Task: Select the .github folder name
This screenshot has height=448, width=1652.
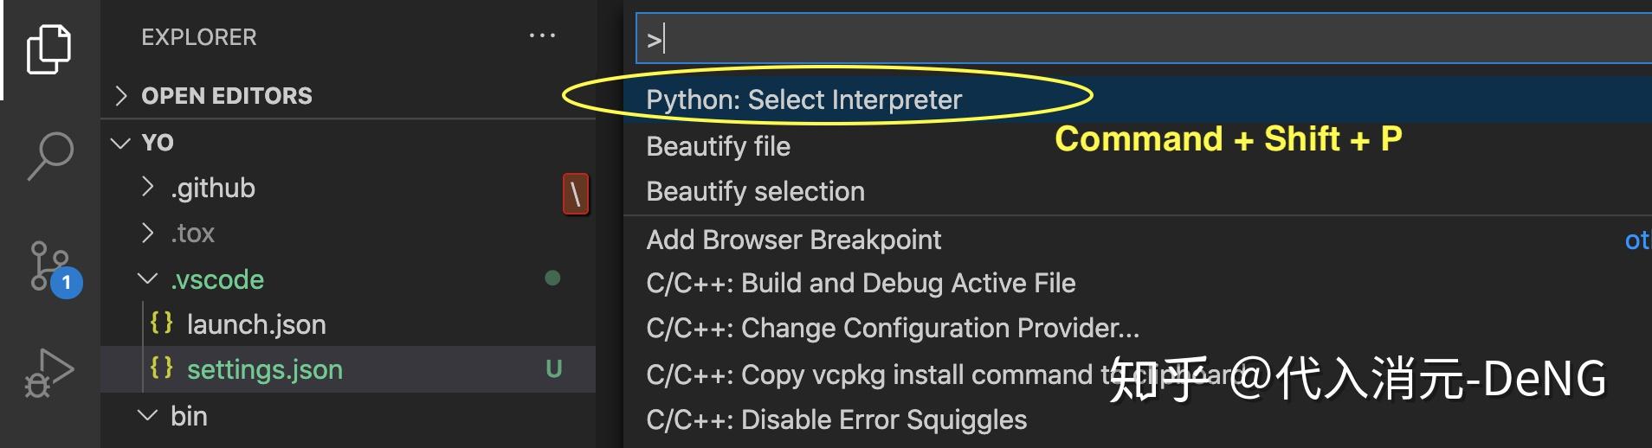Action: (x=213, y=188)
